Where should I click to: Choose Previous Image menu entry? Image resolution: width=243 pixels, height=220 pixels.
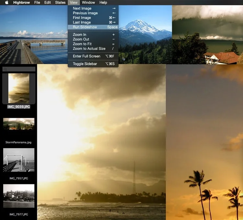coord(93,13)
